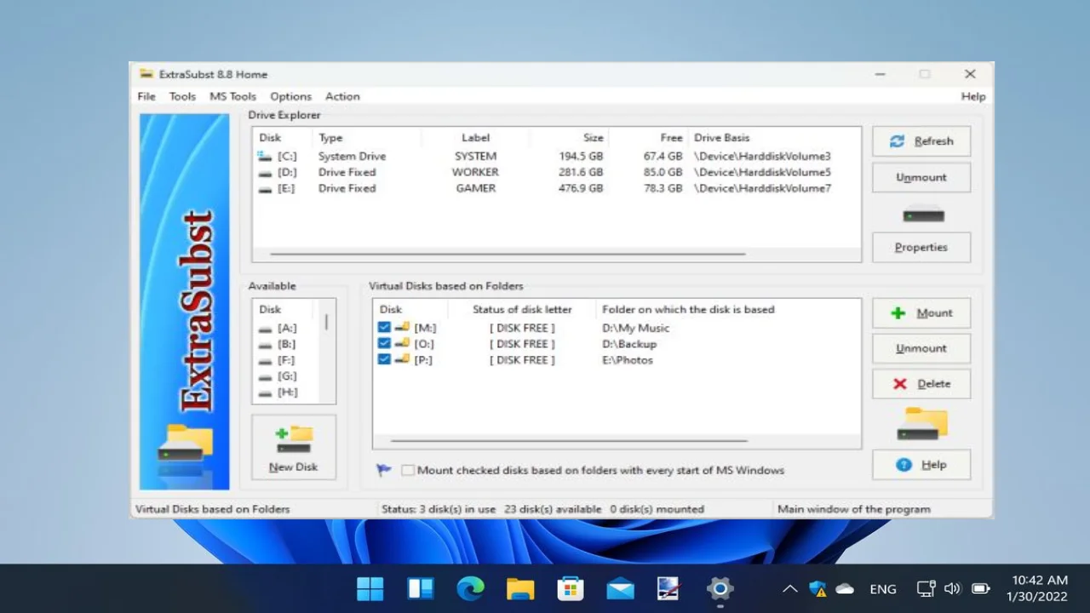The width and height of the screenshot is (1090, 613).
Task: Click the folder-drive image above Help button
Action: point(923,423)
